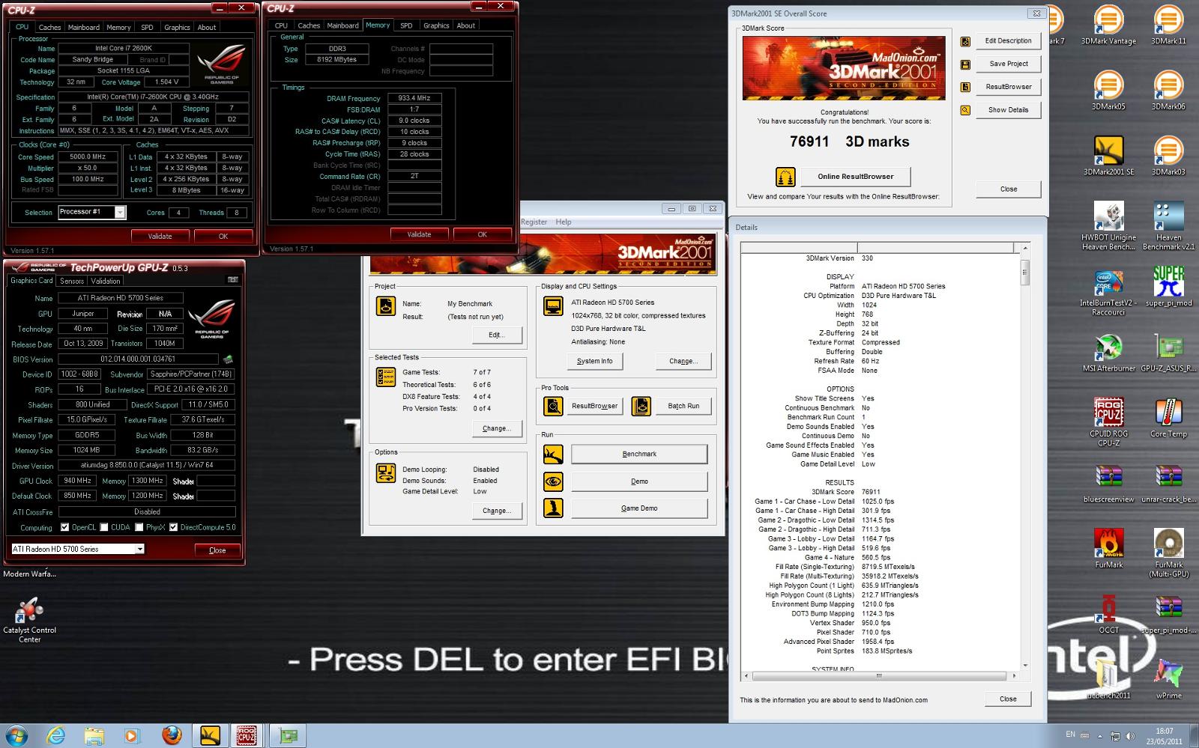Open 3DMark Vantage desktop shortcut
This screenshot has width=1199, height=748.
(1108, 26)
